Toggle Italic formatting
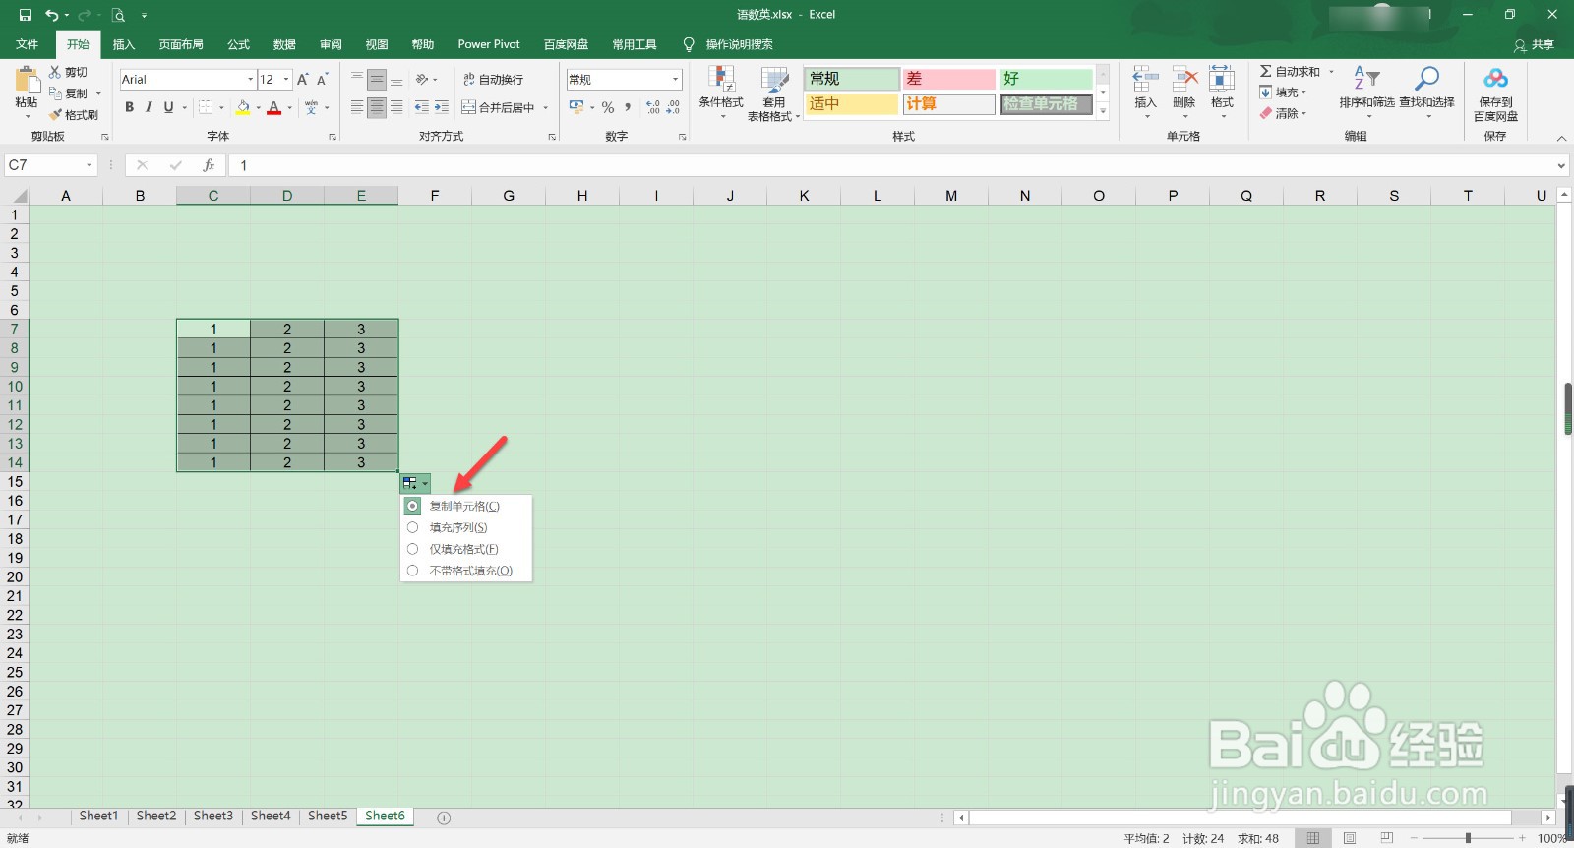The height and width of the screenshot is (848, 1574). (x=149, y=107)
